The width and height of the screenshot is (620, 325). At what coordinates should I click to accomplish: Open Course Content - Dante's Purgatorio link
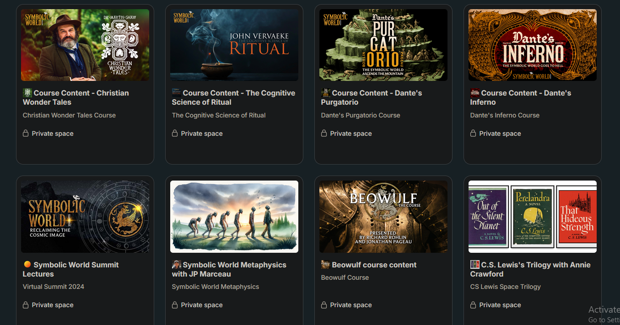pyautogui.click(x=372, y=97)
